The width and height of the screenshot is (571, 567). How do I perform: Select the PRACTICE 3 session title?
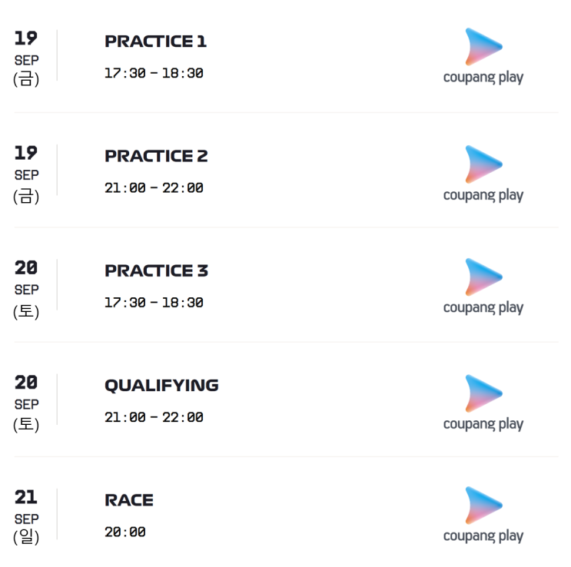(156, 271)
